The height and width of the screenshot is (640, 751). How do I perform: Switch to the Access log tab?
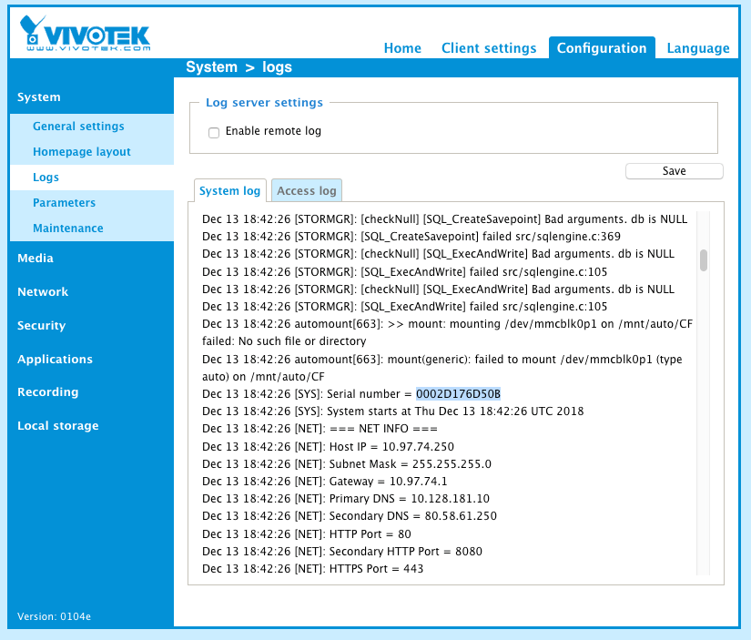(x=307, y=190)
